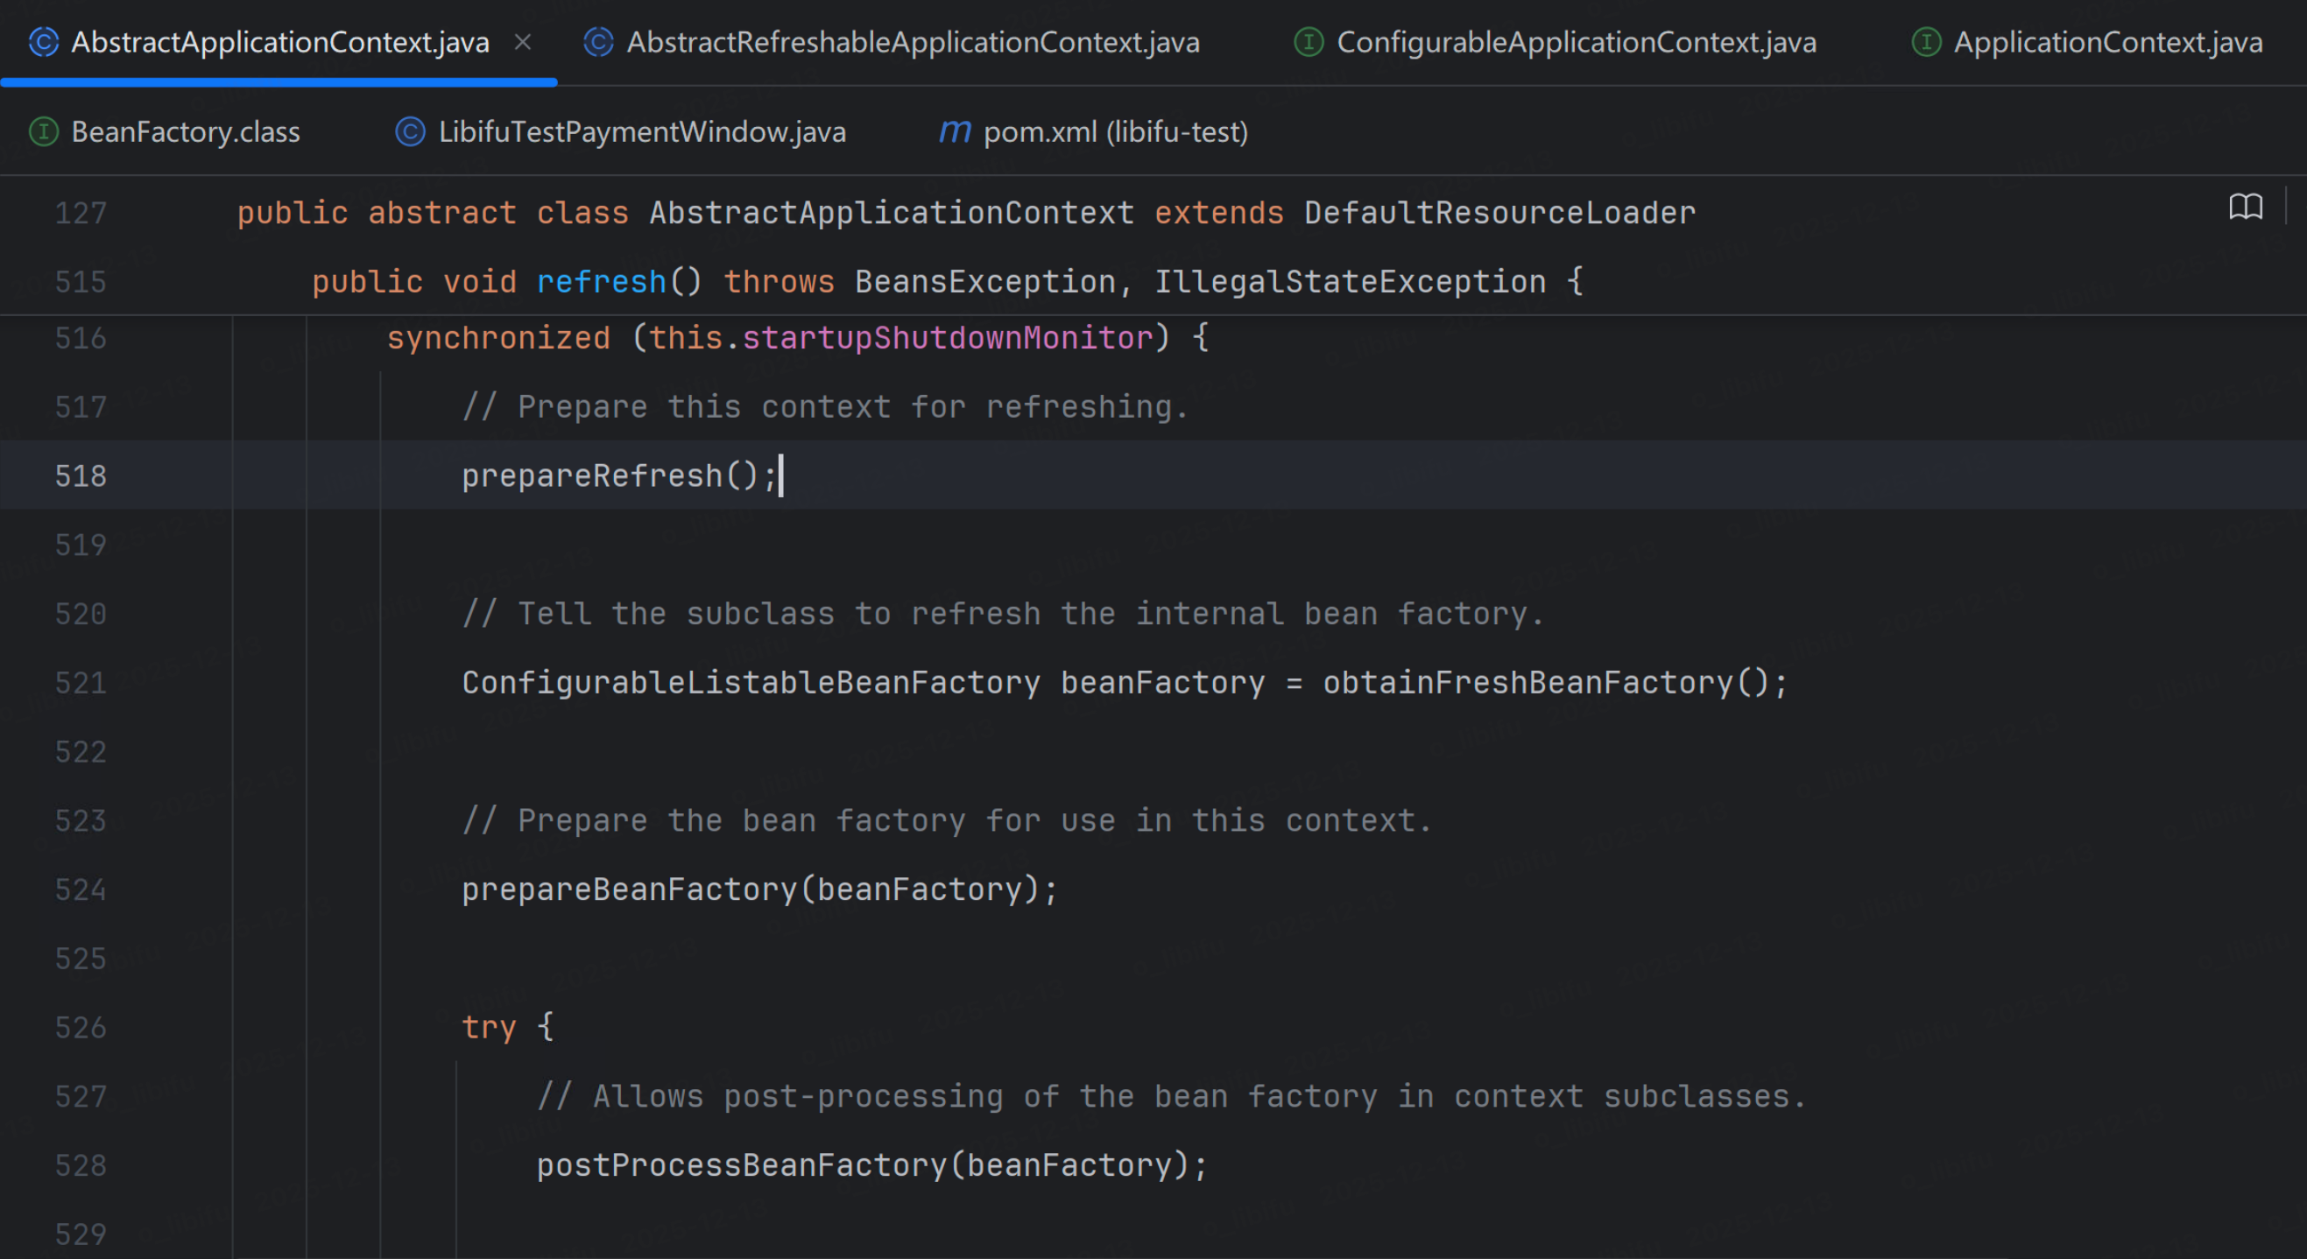
Task: Click ConfigurableApplicationContext interface icon
Action: (x=1309, y=42)
